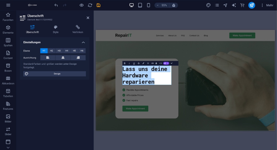Switch to mobile phone view icon
This screenshot has width=277, height=150.
click(149, 5)
